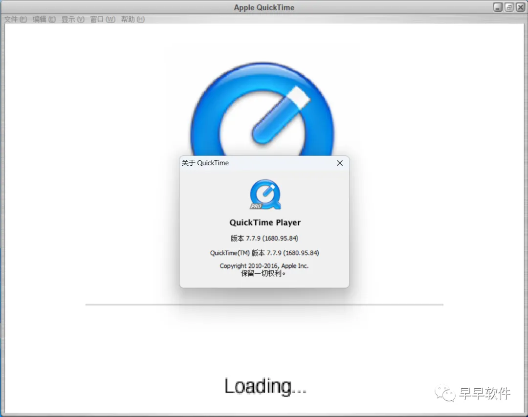This screenshot has width=528, height=417.
Task: Click the 'Copyright 2010-2016, Apple Inc.' text
Action: (264, 266)
